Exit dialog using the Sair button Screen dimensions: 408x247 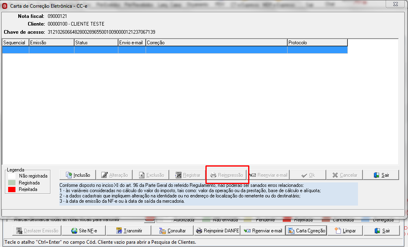(x=381, y=175)
